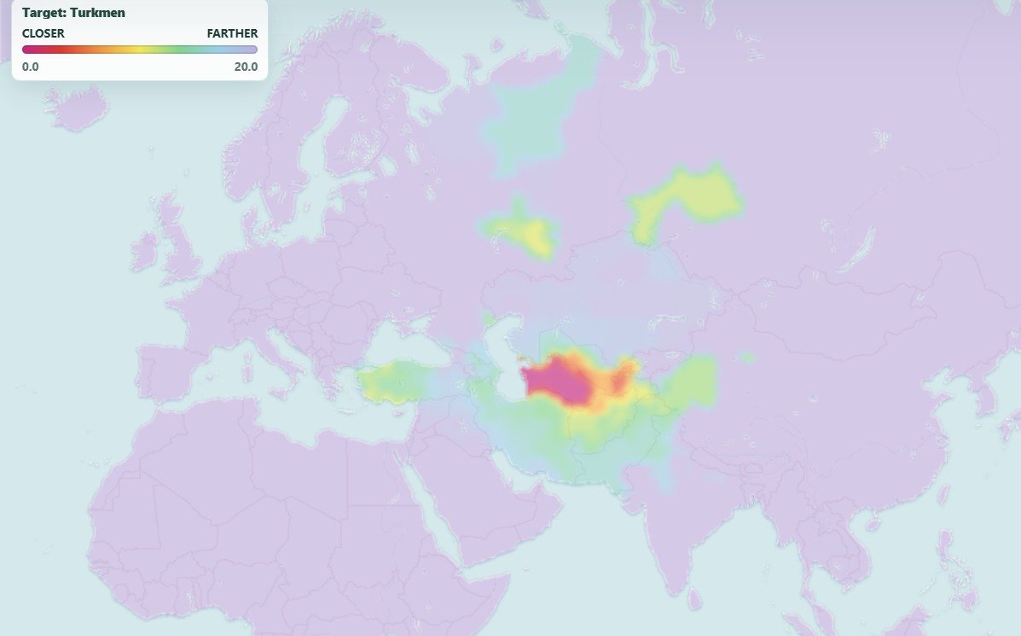Click the "CLOSER" legend label
Screen dimensions: 1021x636
point(43,33)
